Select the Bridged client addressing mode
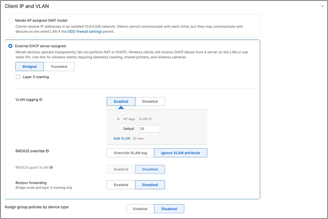328x219 pixels. point(29,66)
